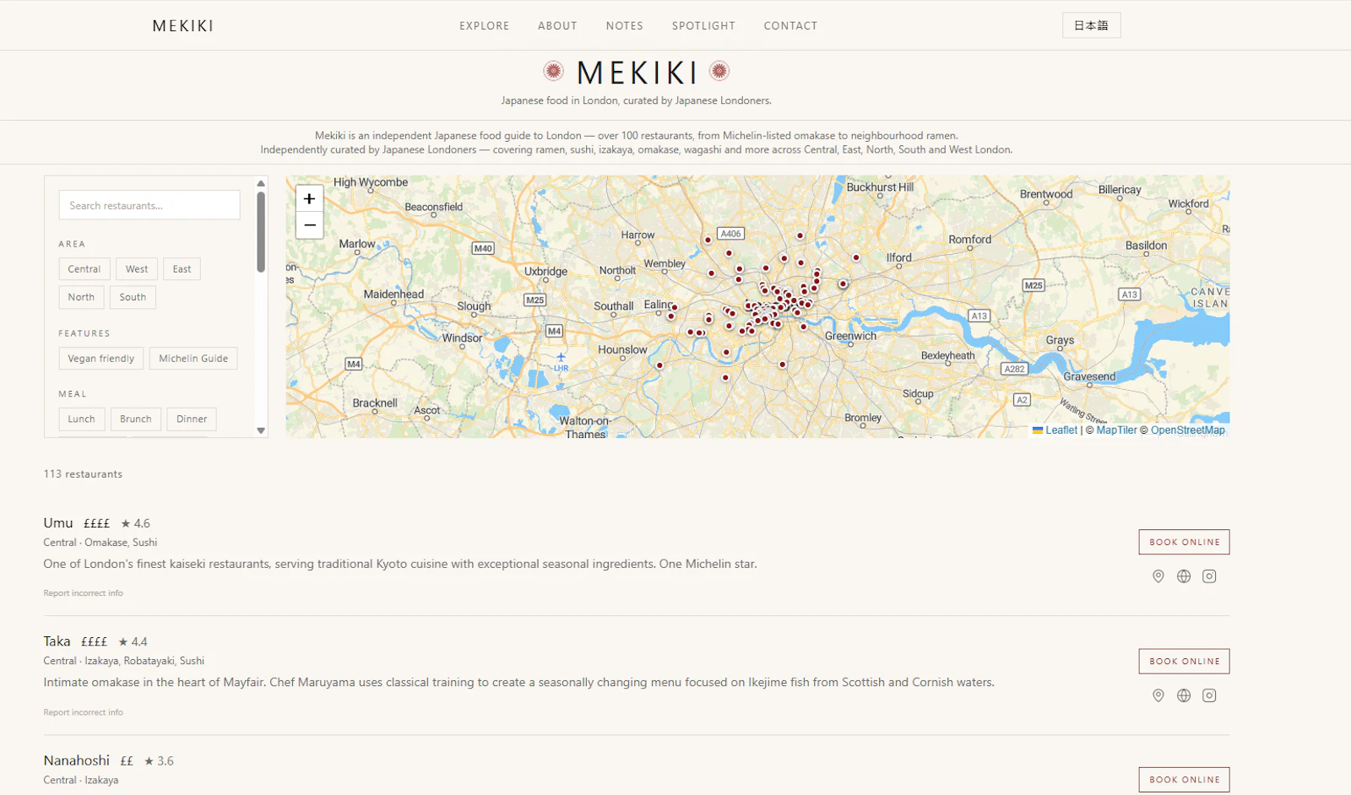
Task: Toggle the East area filter
Action: point(182,269)
